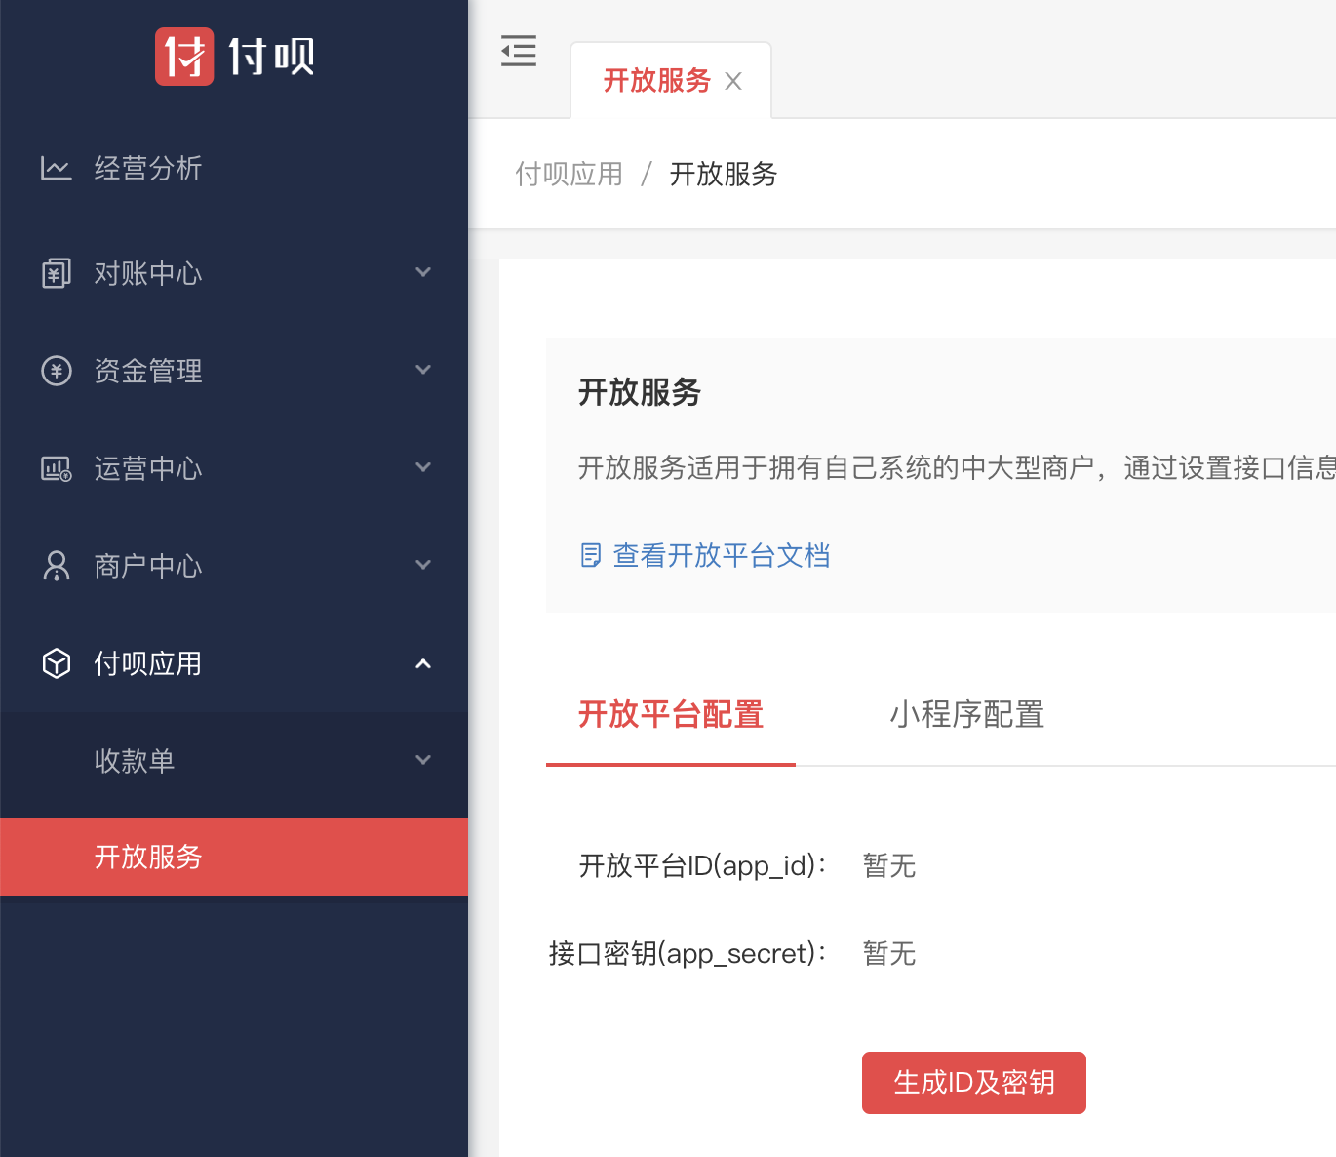The width and height of the screenshot is (1336, 1157).
Task: Click the 运营中心 monitor icon
Action: pos(56,468)
